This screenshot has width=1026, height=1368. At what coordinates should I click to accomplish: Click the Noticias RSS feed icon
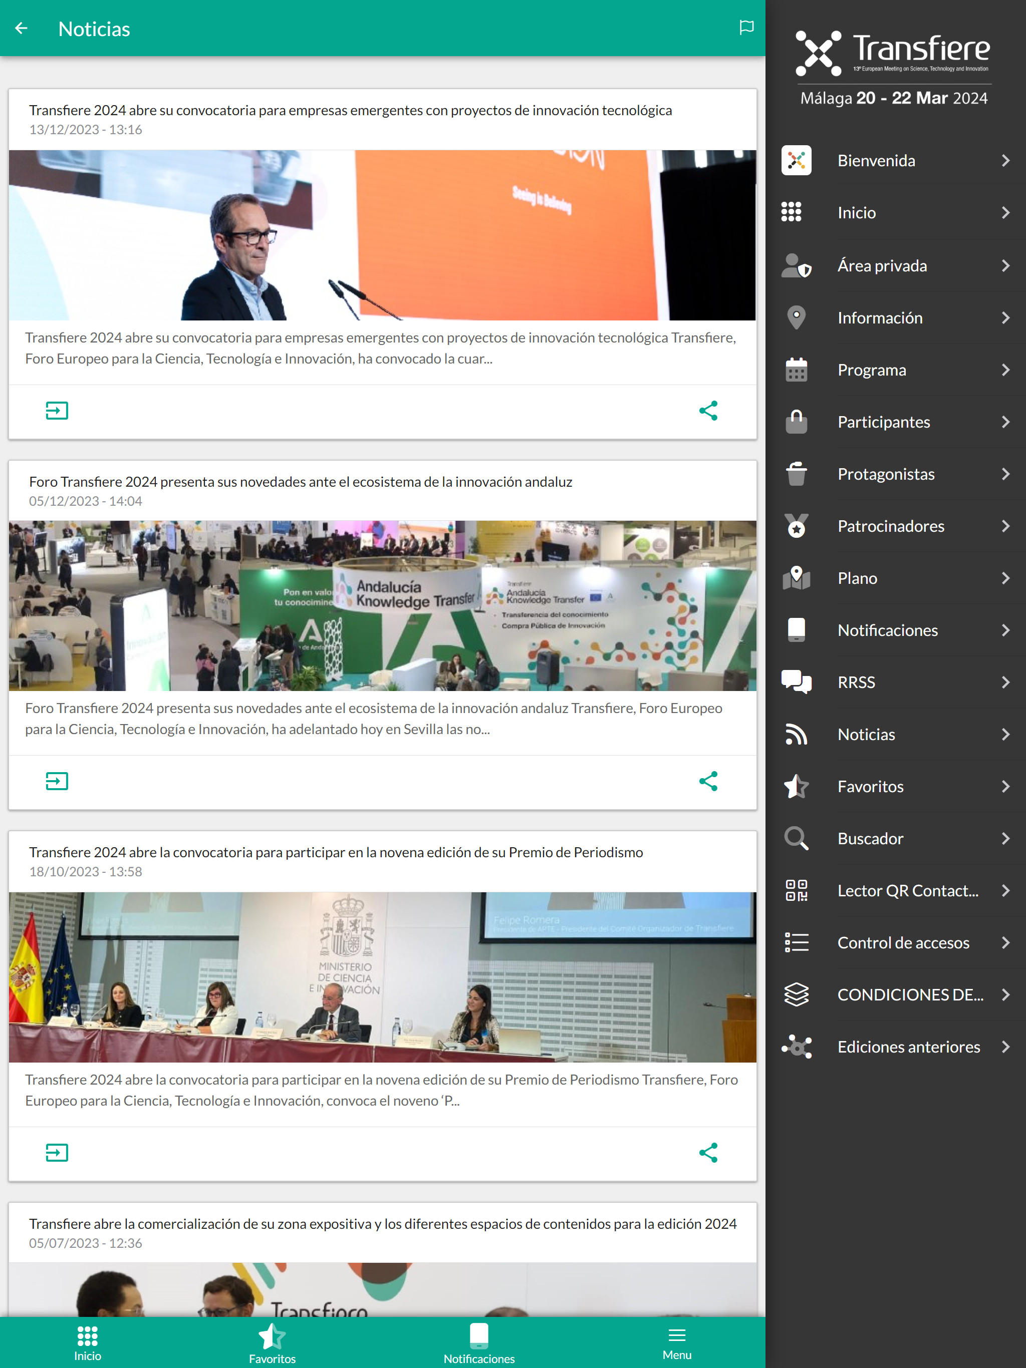tap(797, 734)
